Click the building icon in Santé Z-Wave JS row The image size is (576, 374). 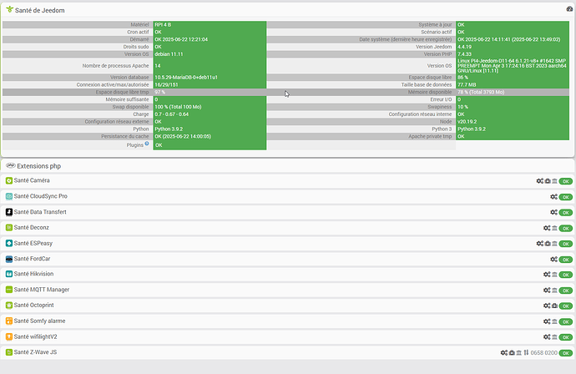coord(518,352)
